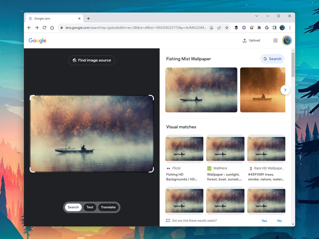Select the Search mode pill
This screenshot has height=239, width=319.
73,207
